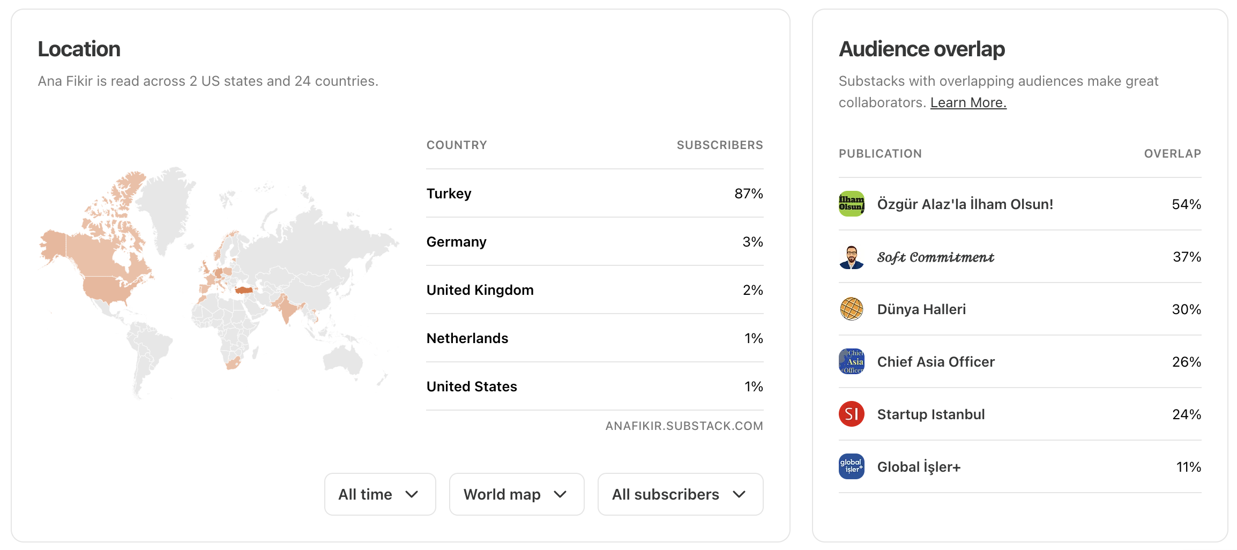Image resolution: width=1237 pixels, height=550 pixels.
Task: Click the United Kingdom country label
Action: pyautogui.click(x=480, y=290)
